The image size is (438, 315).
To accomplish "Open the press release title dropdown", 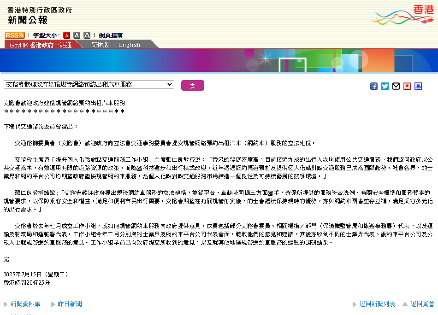I will pyautogui.click(x=89, y=84).
